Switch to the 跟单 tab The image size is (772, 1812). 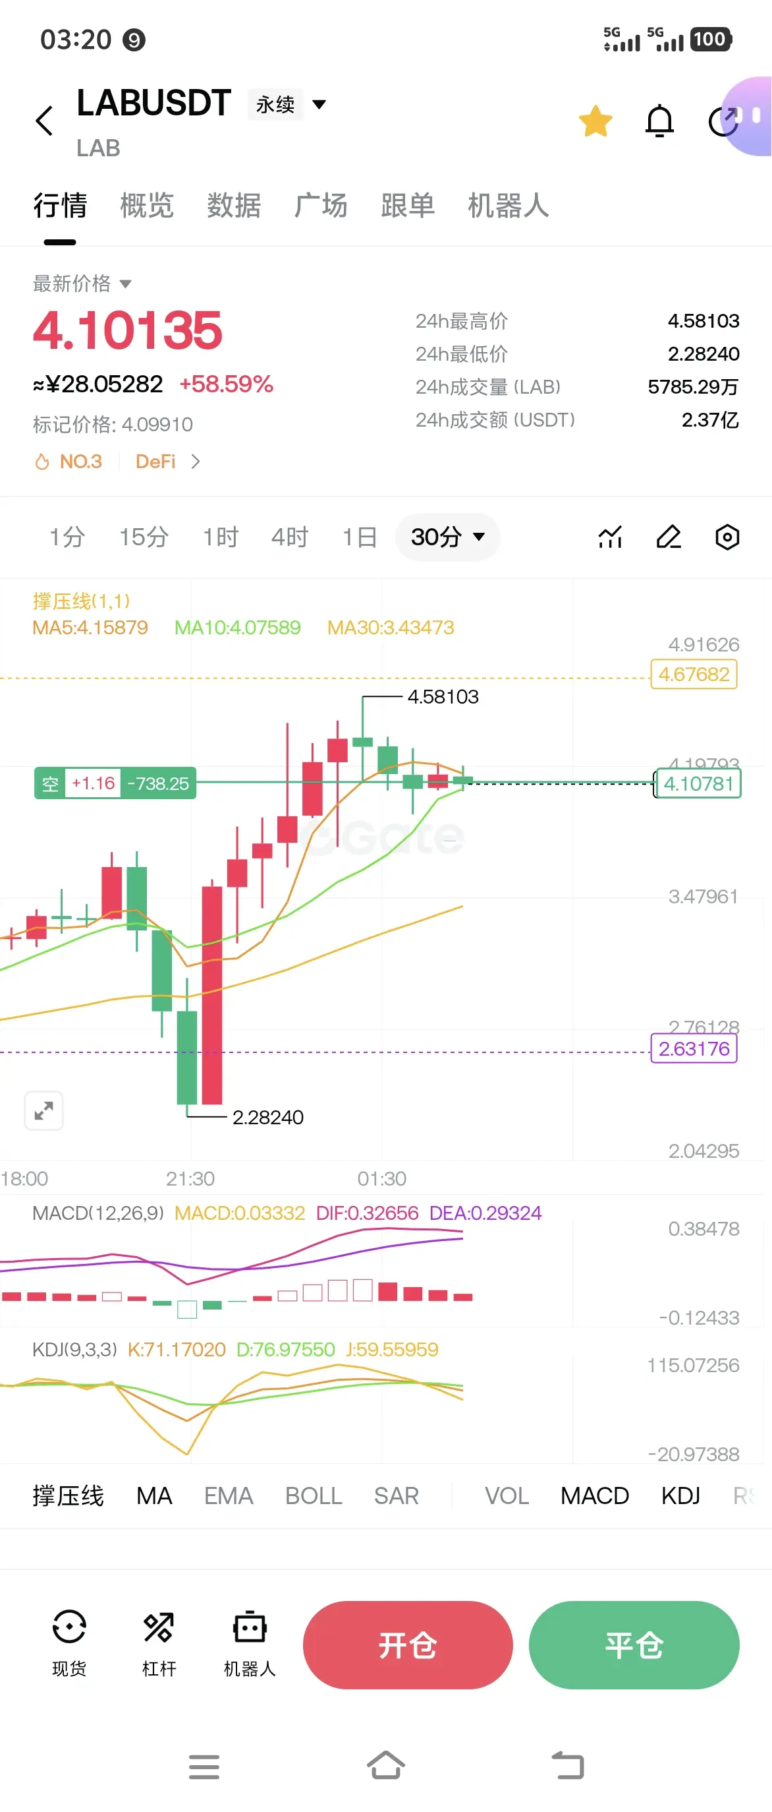tap(408, 205)
